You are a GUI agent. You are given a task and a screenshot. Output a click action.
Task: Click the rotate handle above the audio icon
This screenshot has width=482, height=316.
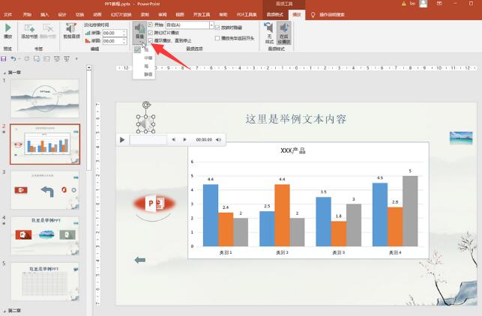pos(146,105)
